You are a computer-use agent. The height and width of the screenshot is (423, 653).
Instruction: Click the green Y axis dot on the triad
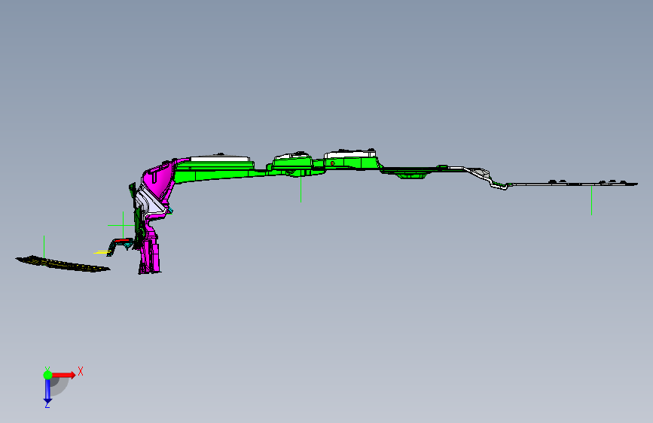pyautogui.click(x=47, y=375)
